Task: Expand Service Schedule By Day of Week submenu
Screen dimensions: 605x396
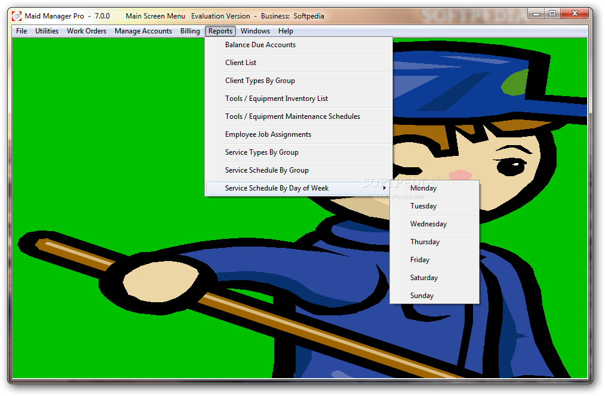Action: [x=299, y=188]
